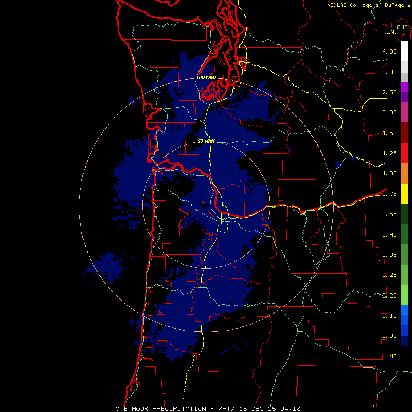Image resolution: width=412 pixels, height=412 pixels.
Task: Select the light green swatch beside 0.25
Action: (404, 275)
